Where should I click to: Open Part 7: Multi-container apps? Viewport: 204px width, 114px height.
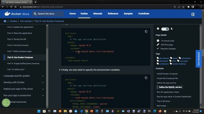[x=19, y=51]
